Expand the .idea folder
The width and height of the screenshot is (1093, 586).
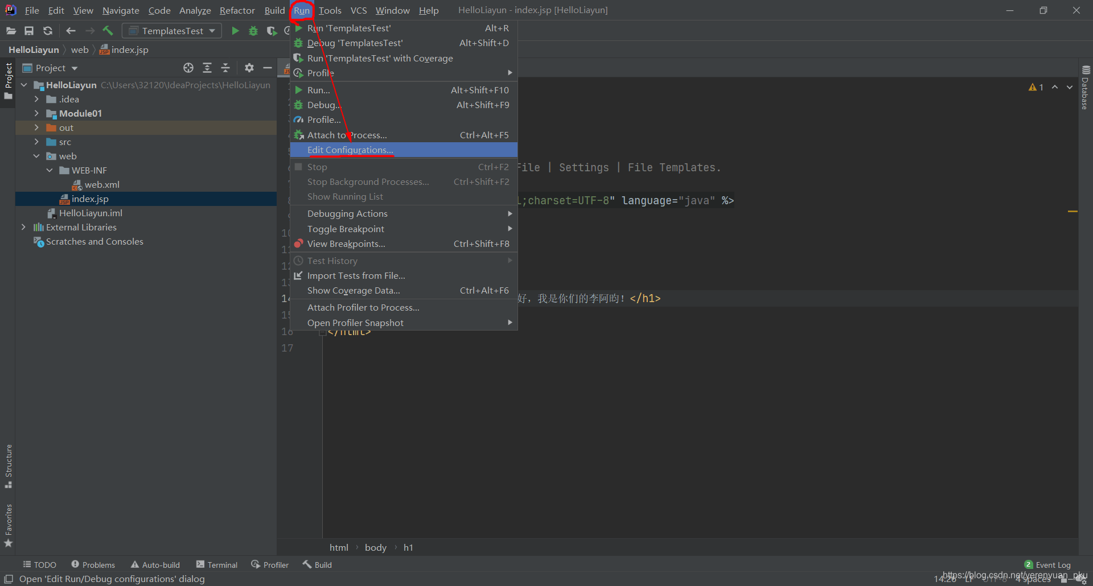[x=36, y=99]
